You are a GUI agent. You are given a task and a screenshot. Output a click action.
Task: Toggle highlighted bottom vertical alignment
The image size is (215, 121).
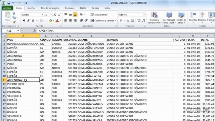click(x=75, y=14)
